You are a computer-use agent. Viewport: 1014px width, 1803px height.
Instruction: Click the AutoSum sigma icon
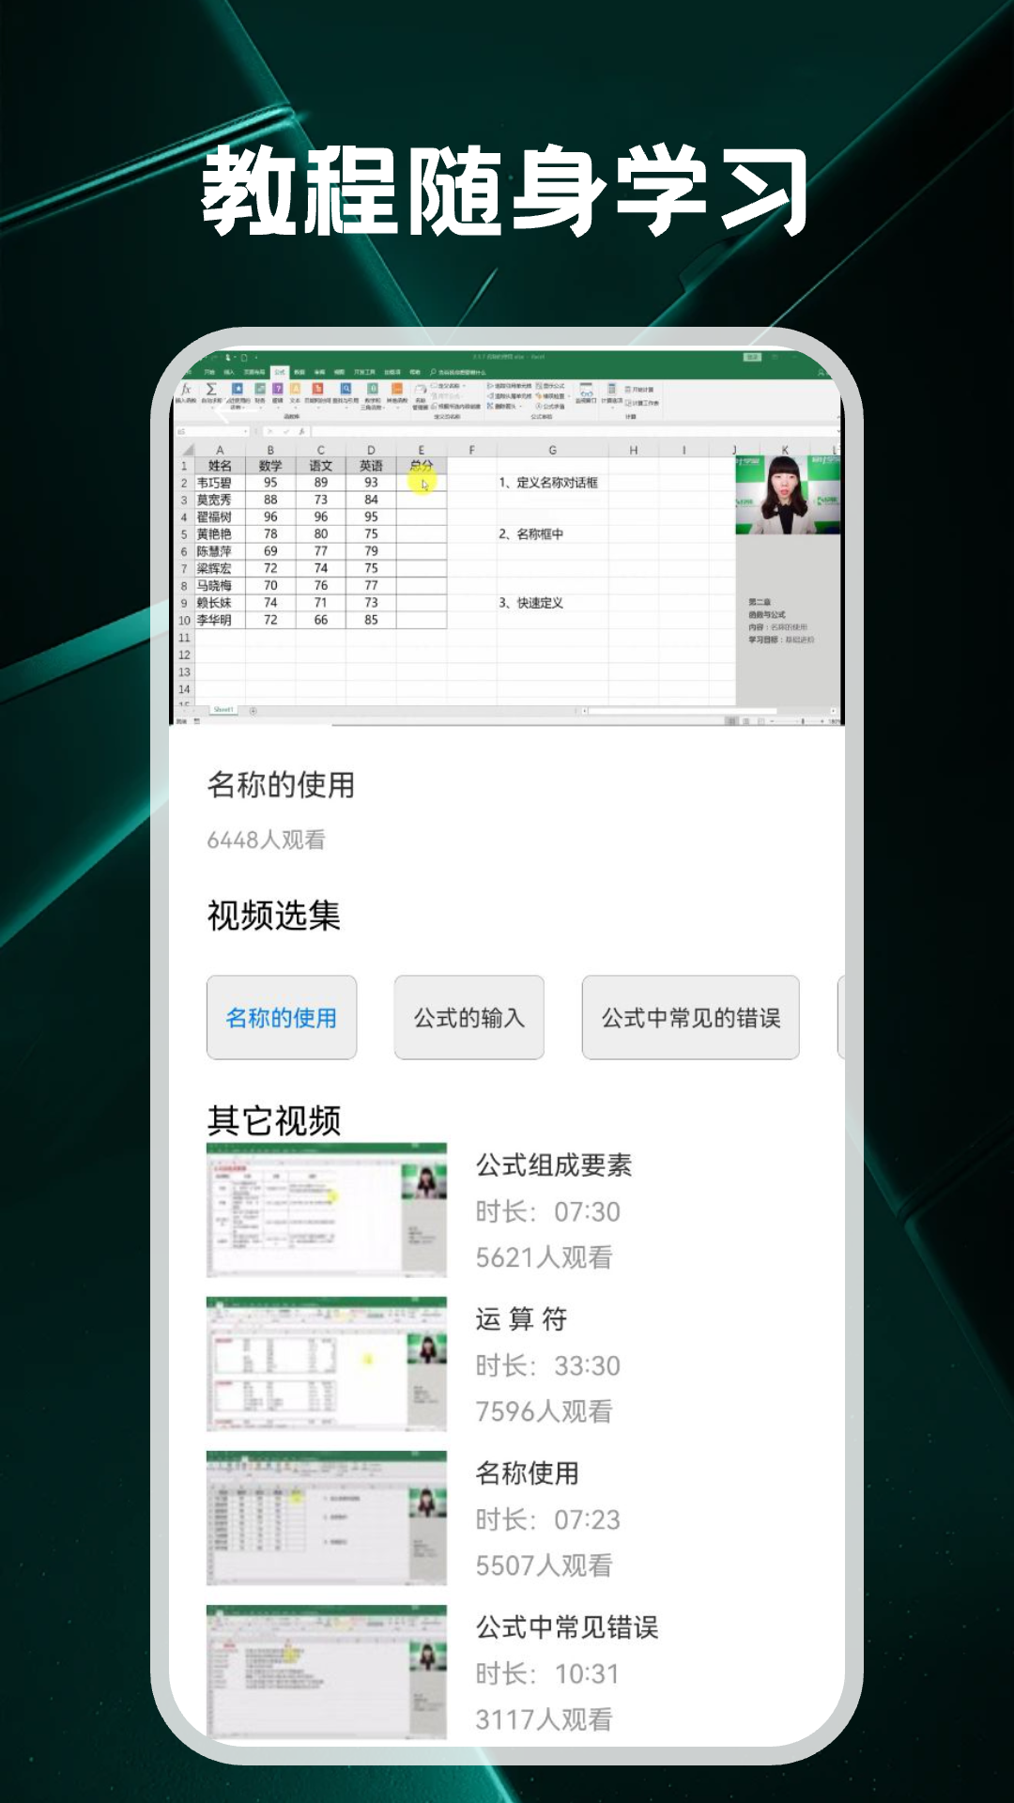click(x=211, y=390)
